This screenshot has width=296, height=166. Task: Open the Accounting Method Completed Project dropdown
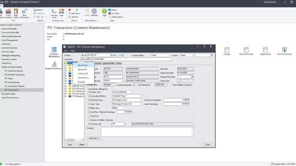(x=127, y=96)
